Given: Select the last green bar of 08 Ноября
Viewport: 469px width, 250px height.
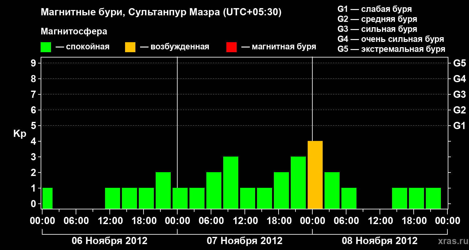Looking at the screenshot, I should 433,198.
